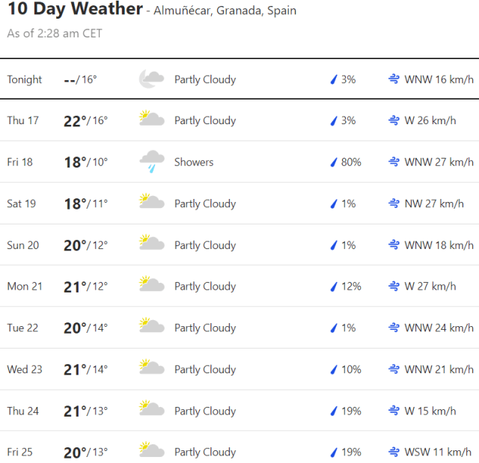479x463 pixels.
Task: Click the WSW 11 km/h wind reading
Action: [439, 452]
